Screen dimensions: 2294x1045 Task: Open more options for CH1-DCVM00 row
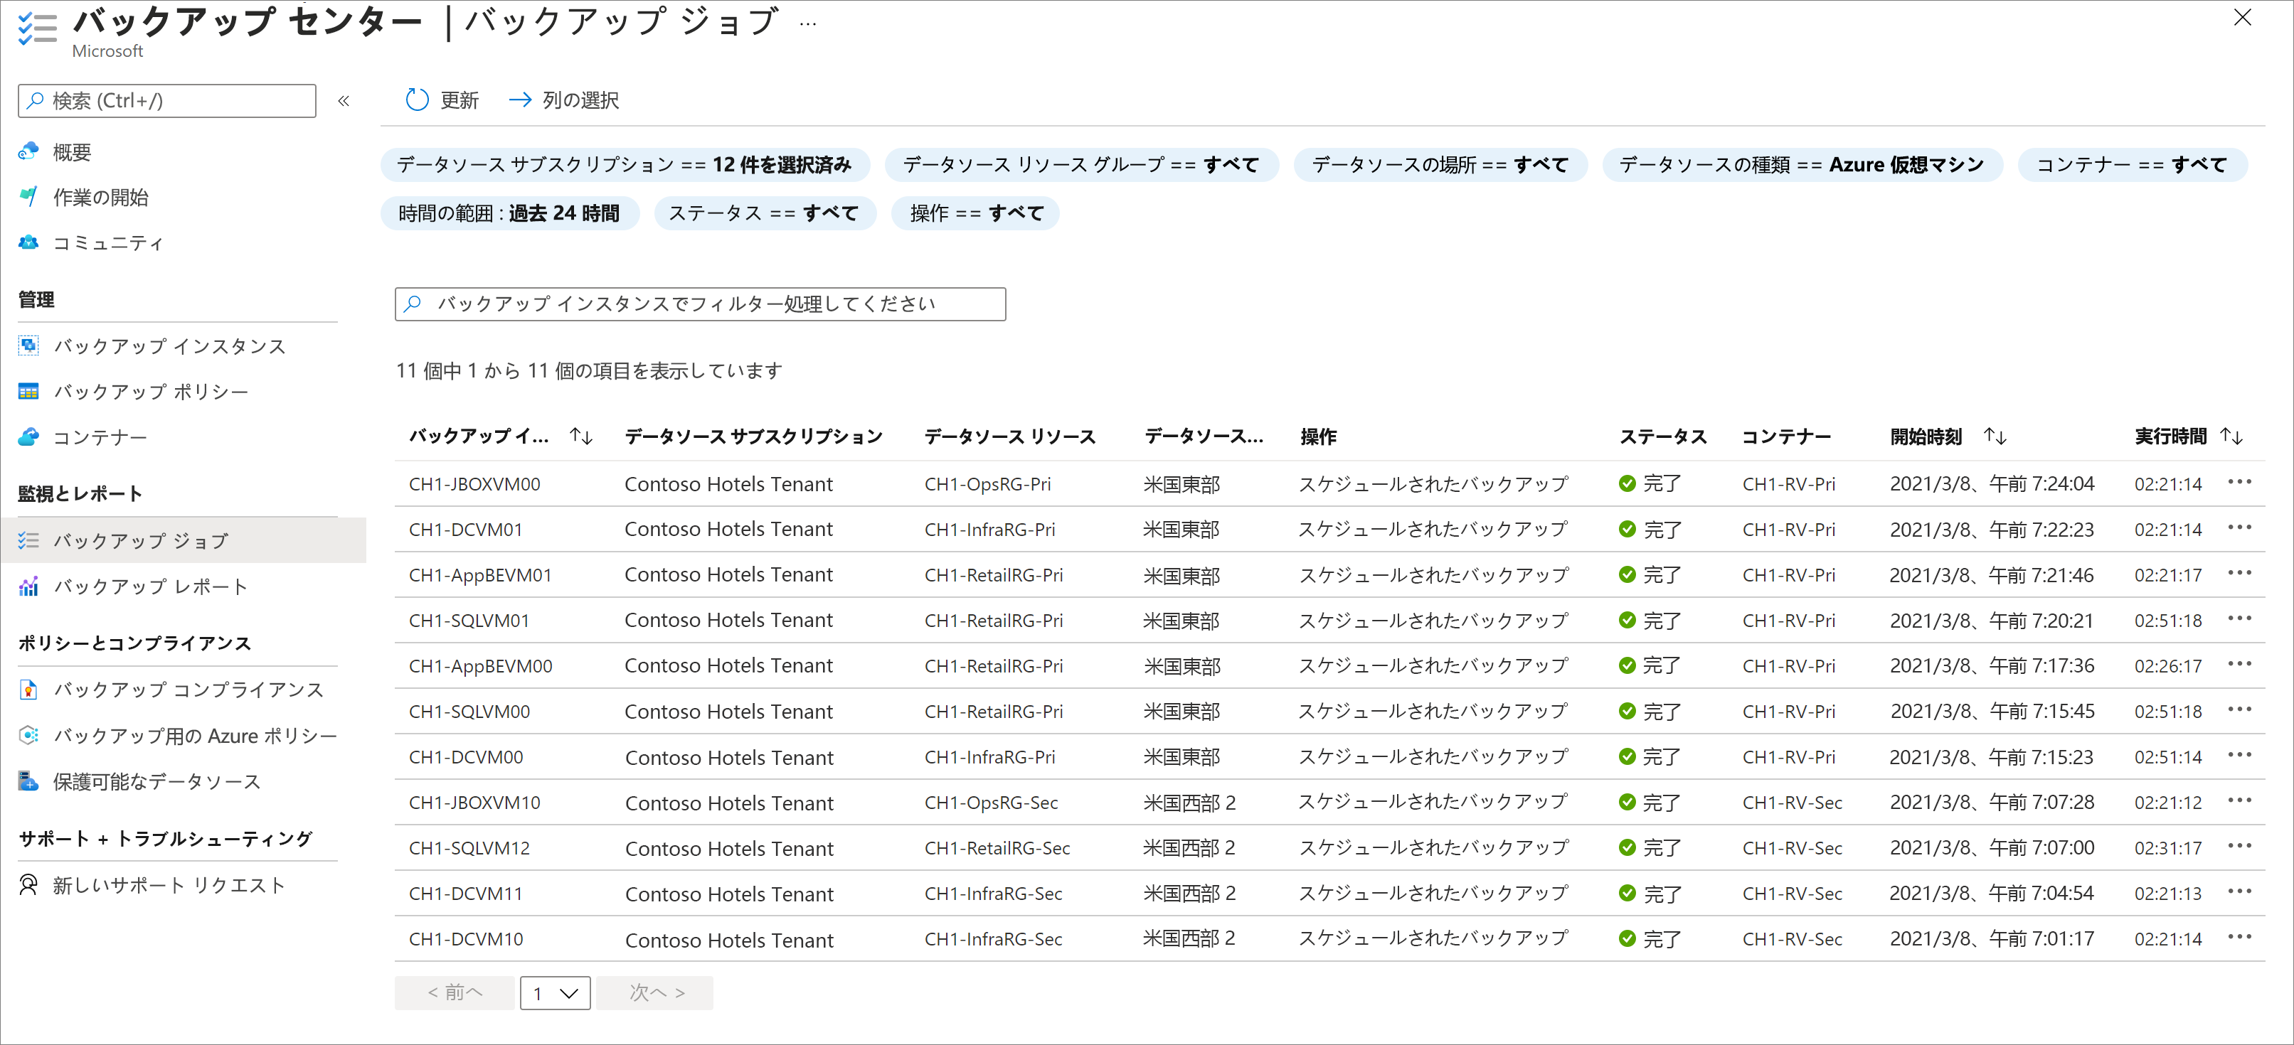[2239, 755]
